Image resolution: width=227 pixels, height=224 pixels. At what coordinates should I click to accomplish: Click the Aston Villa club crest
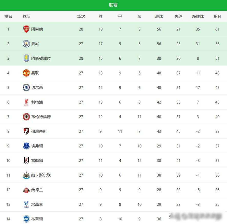click(x=26, y=58)
